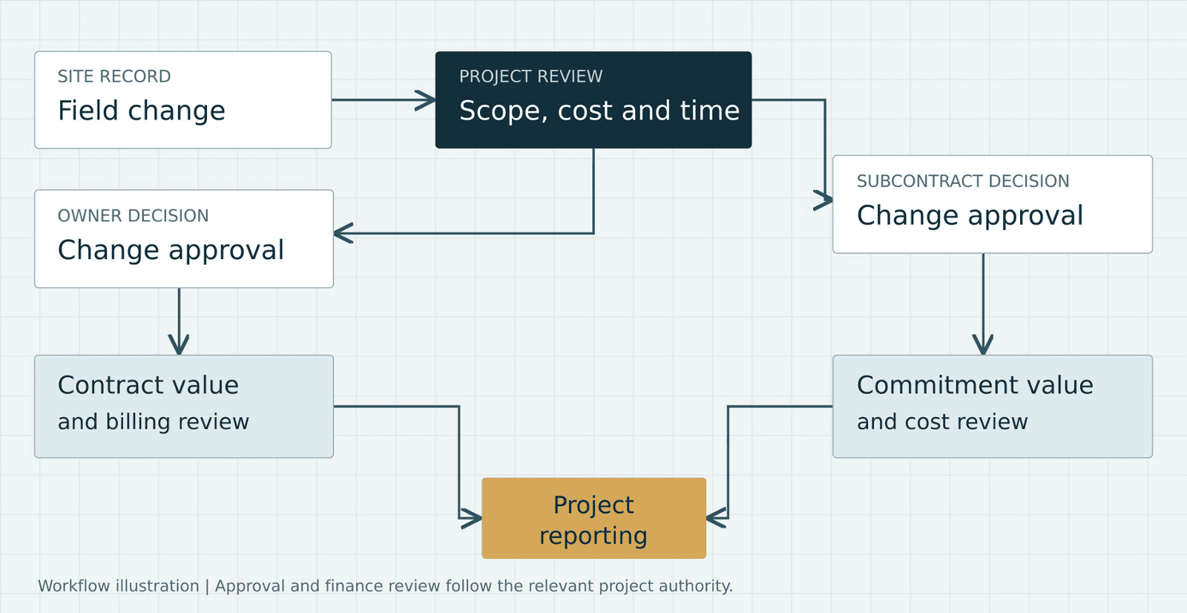Select the Owner Decision Change approval box

coord(184,239)
